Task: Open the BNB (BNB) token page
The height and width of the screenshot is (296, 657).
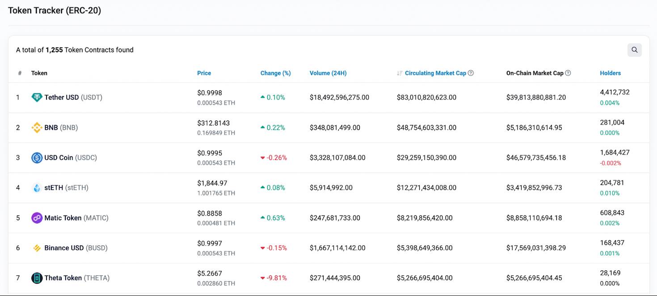Action: (x=61, y=127)
